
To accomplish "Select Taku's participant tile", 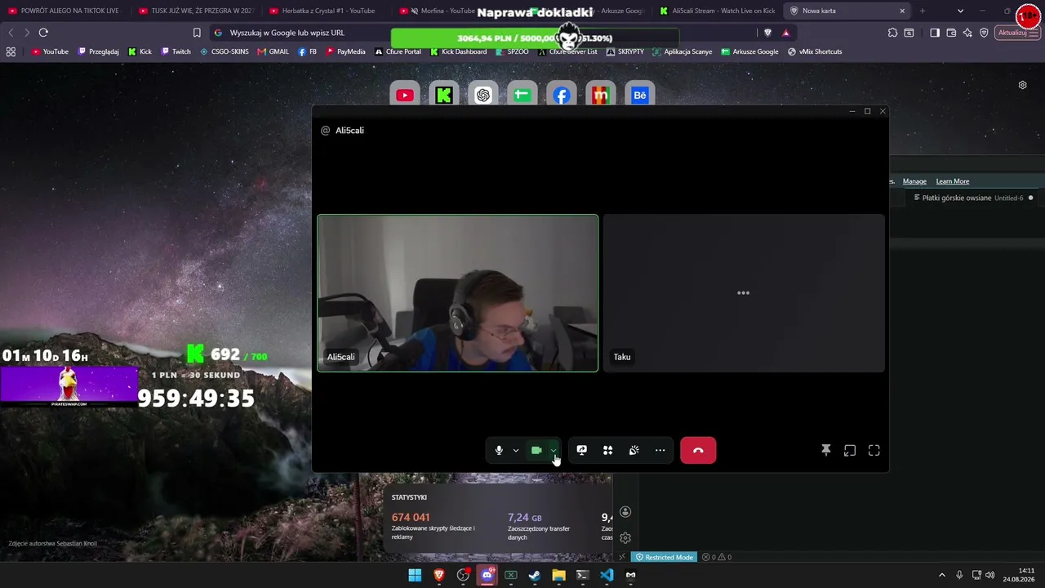I will [x=744, y=293].
